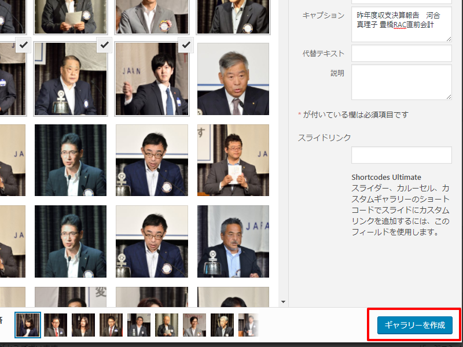Open the blue-bordered thumbnail in selection strip
Viewport: 463px width, 347px height.
[x=28, y=325]
